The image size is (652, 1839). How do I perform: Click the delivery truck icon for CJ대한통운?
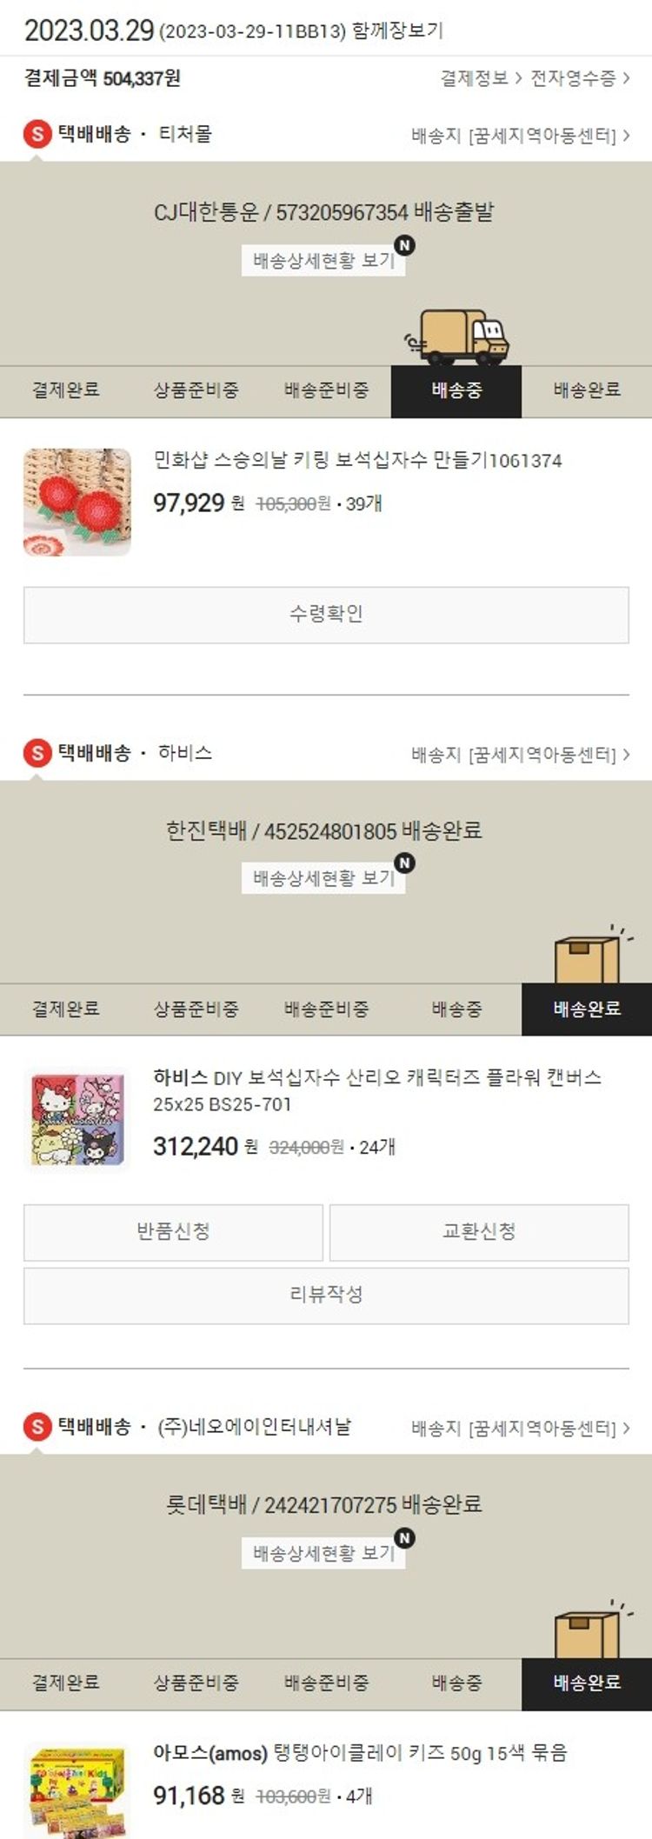456,336
